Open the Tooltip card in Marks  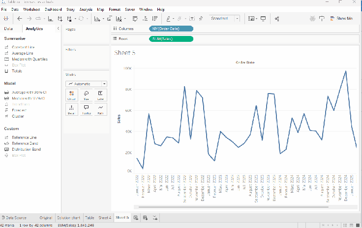coord(86,109)
